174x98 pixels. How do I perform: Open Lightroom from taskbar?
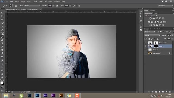[29, 96]
